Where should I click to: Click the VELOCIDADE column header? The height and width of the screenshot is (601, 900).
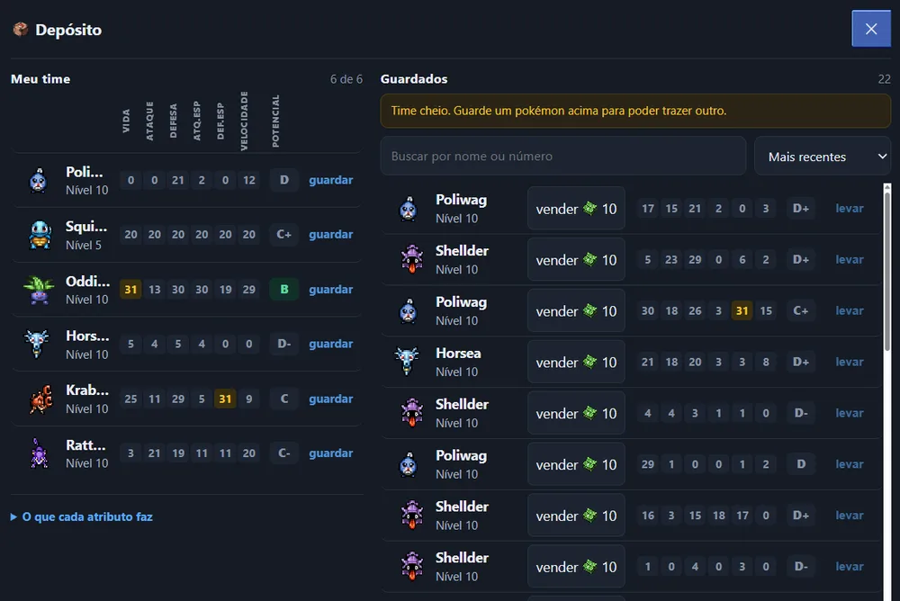tap(245, 121)
